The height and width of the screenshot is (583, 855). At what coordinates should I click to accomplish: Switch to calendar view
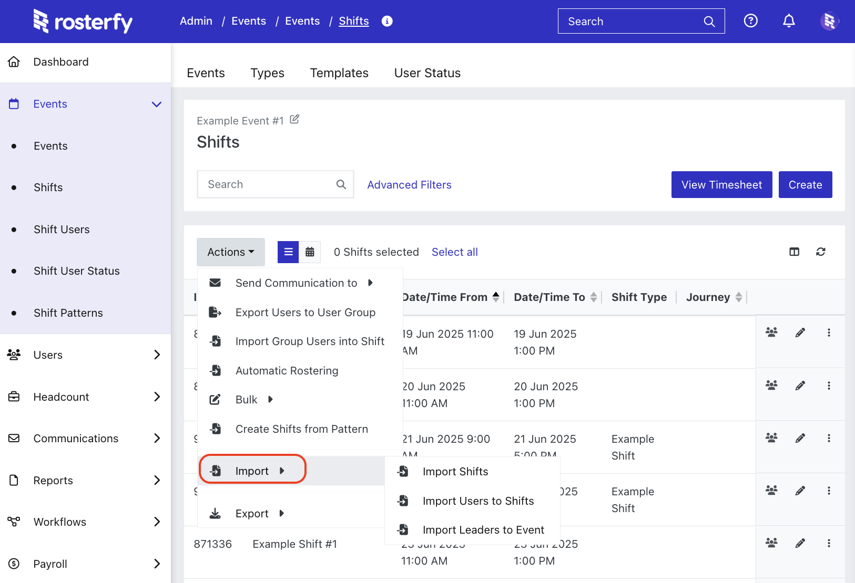click(x=310, y=252)
